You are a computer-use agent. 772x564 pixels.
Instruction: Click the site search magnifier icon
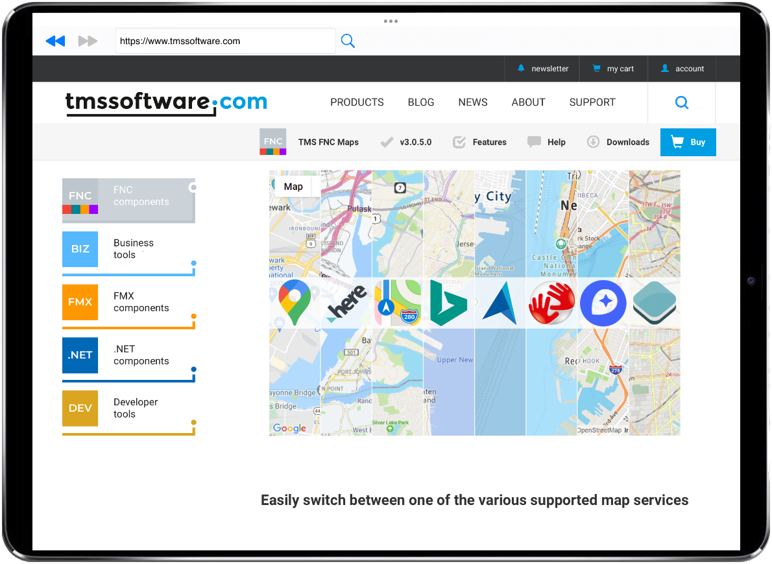[681, 102]
